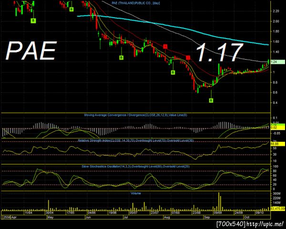The image size is (286, 229).
Task: Click the Moving Average Convergence / Divergence panel title
Action: tap(135, 115)
